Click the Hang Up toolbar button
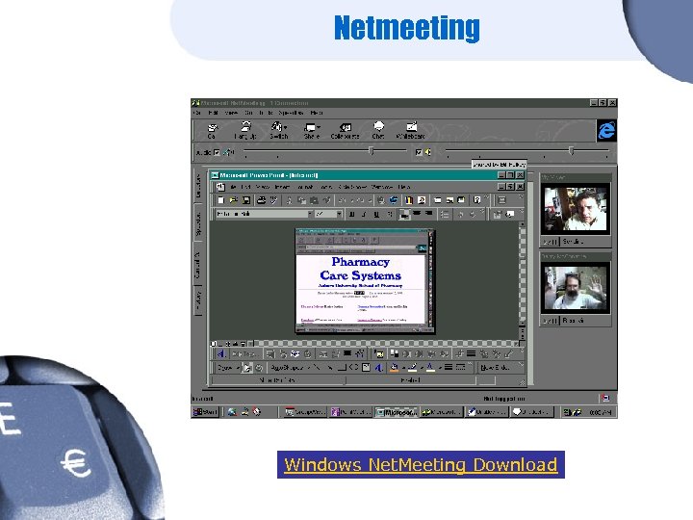The image size is (693, 520). pyautogui.click(x=245, y=131)
